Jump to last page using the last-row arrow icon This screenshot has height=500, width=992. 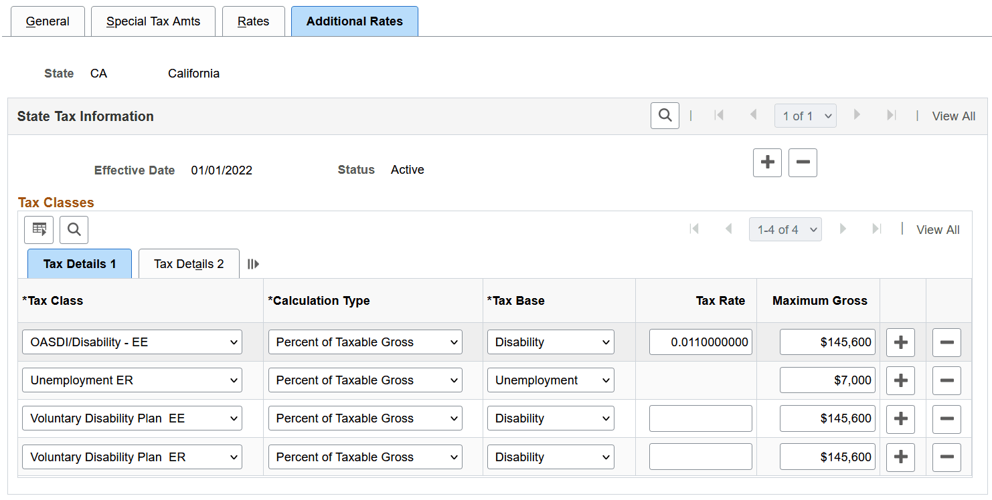point(877,229)
